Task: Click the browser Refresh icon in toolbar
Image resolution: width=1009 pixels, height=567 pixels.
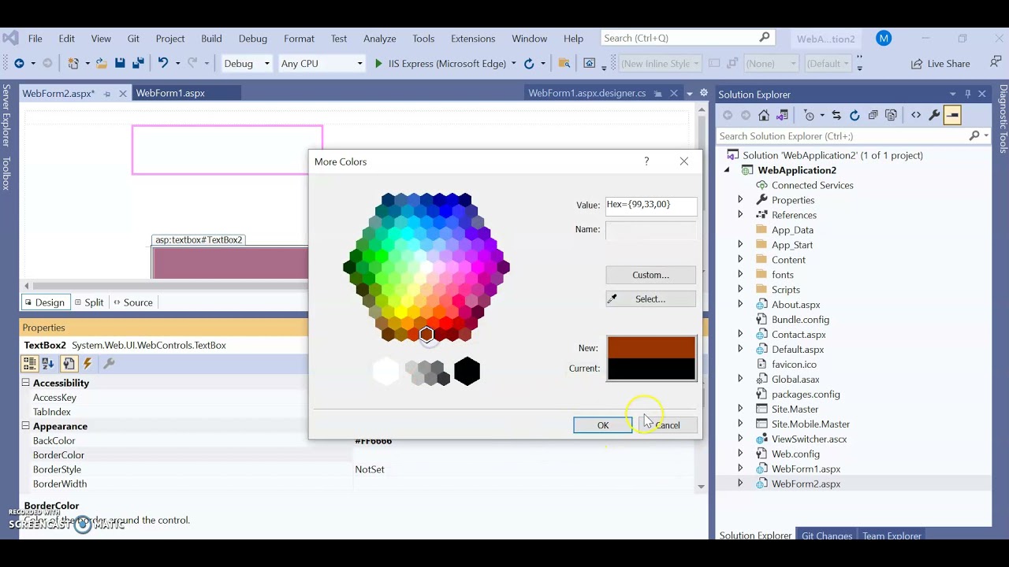Action: click(x=529, y=64)
